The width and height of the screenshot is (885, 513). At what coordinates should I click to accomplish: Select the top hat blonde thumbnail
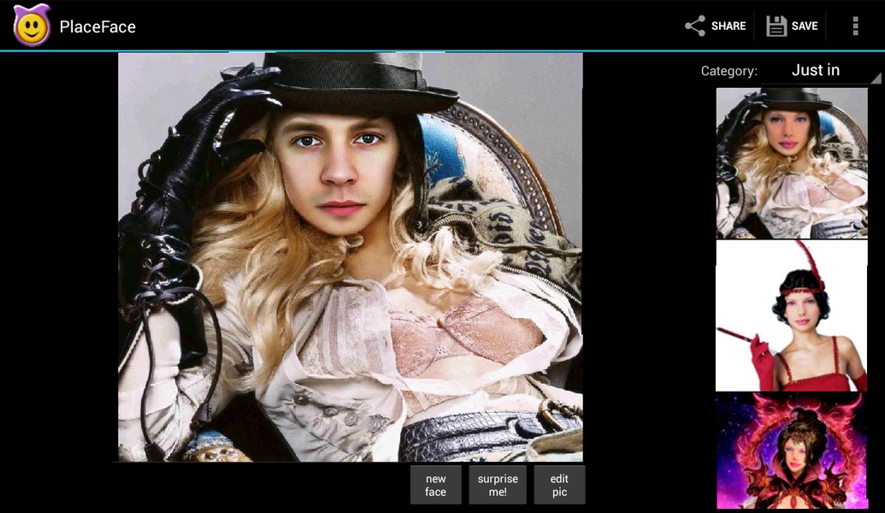click(791, 163)
